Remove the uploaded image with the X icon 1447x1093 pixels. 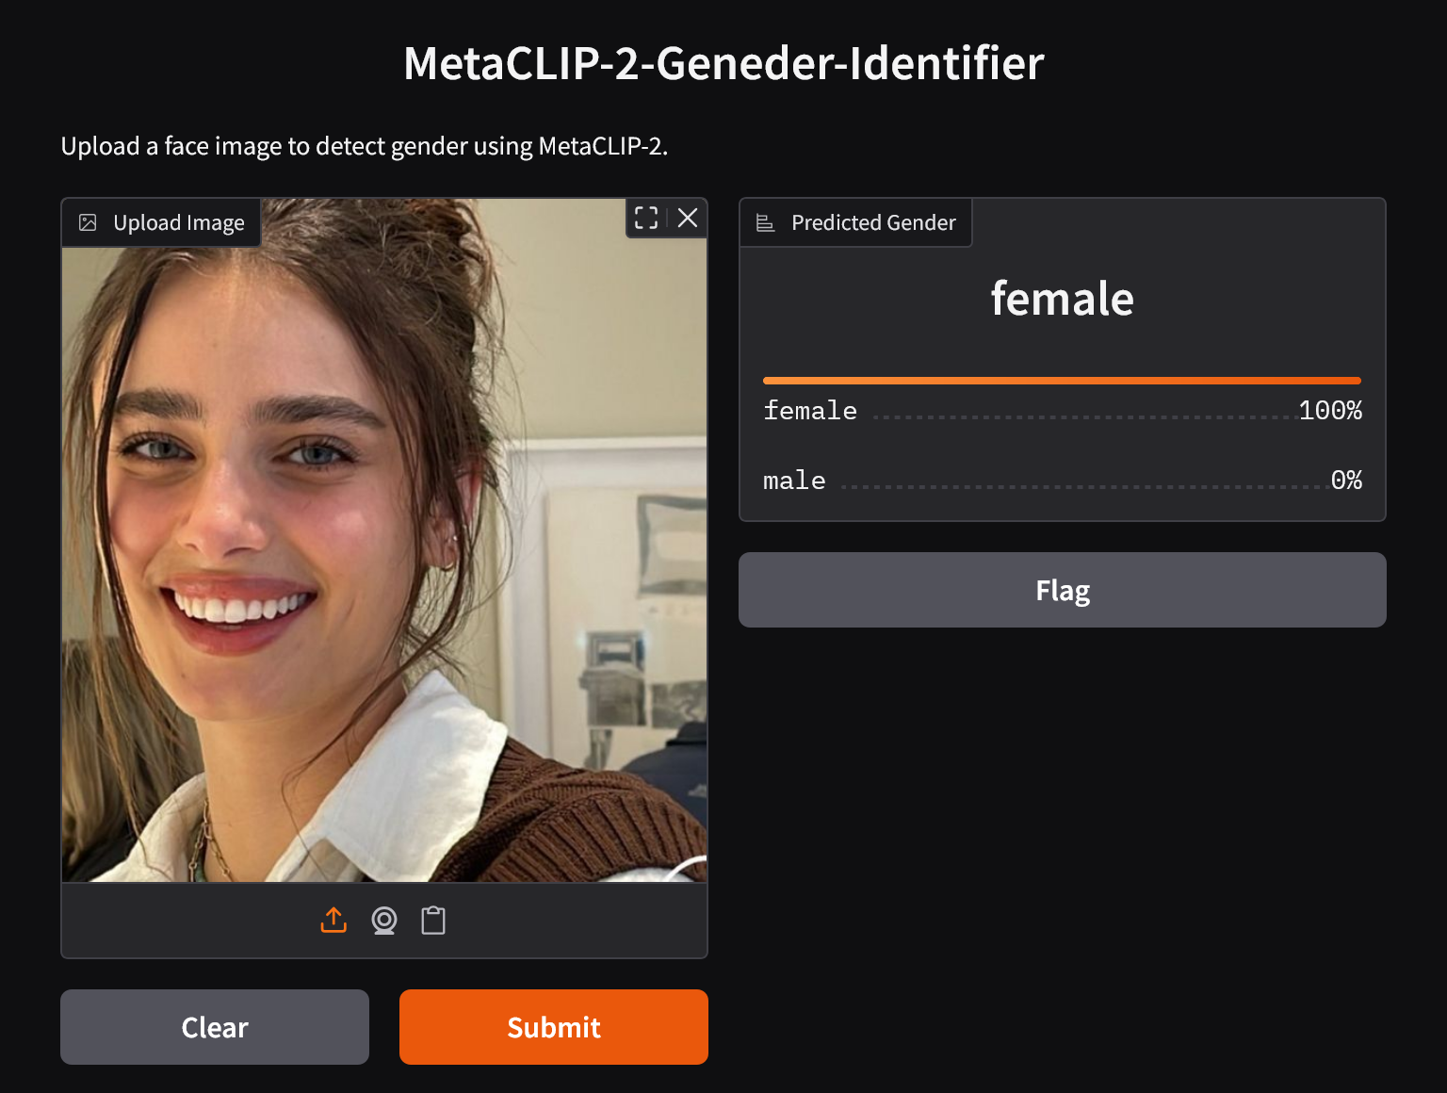click(688, 218)
